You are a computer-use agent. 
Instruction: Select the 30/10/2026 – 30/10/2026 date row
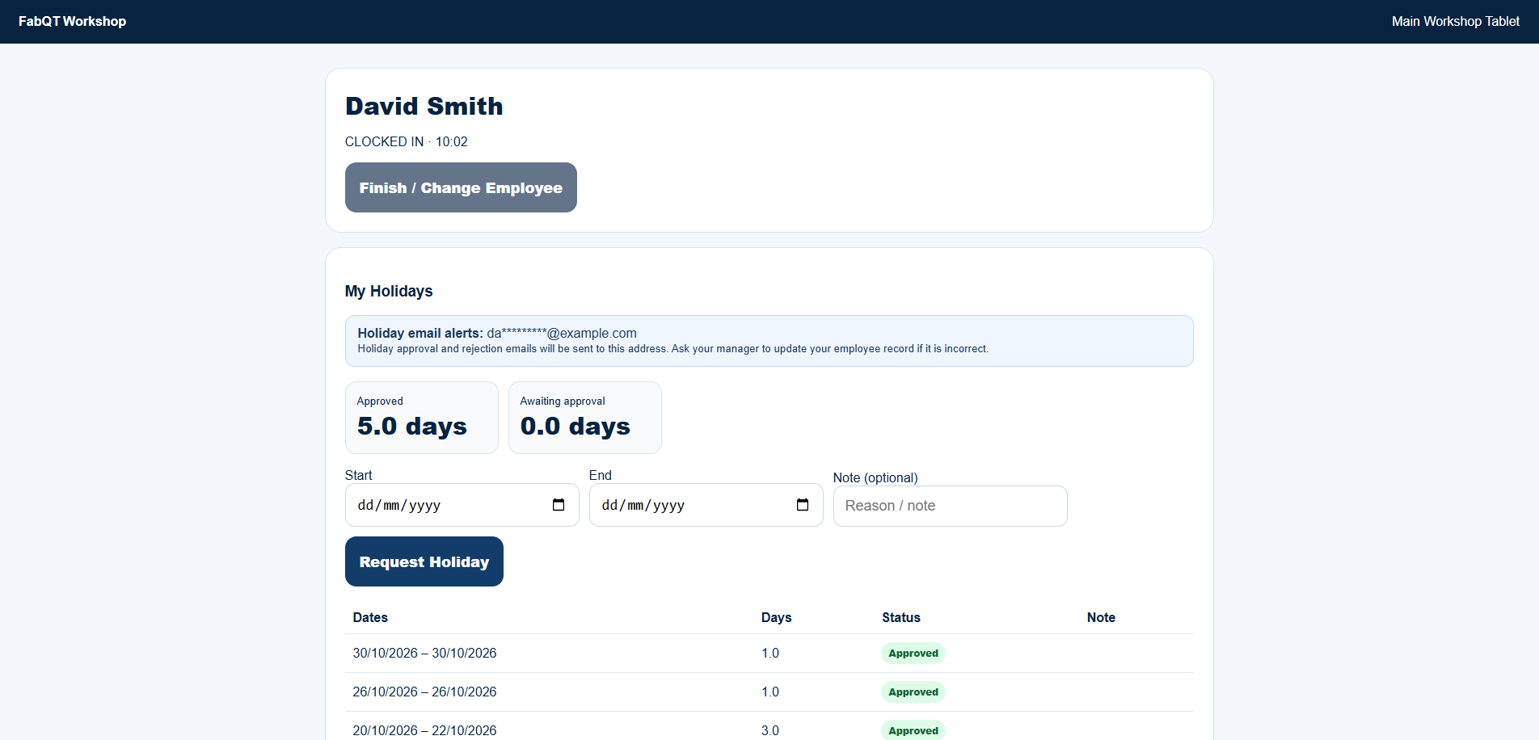[x=769, y=653]
